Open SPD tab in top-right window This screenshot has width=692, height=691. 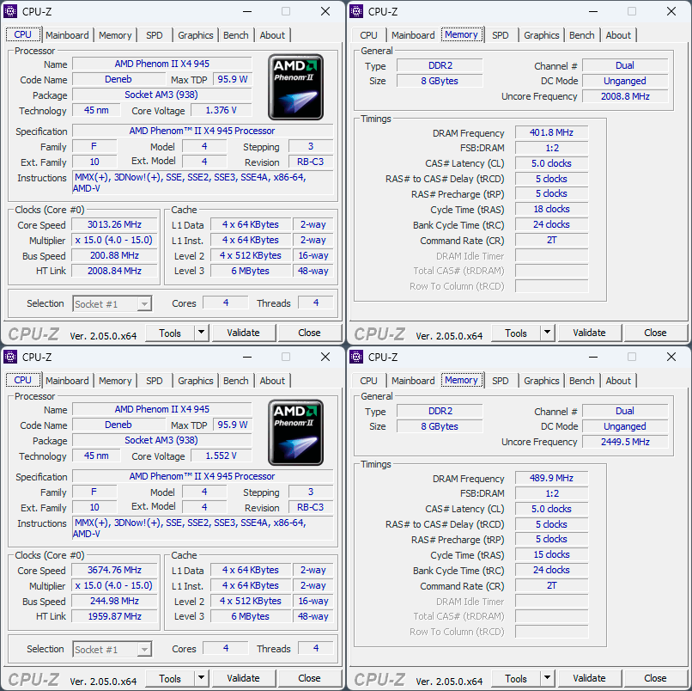(501, 35)
